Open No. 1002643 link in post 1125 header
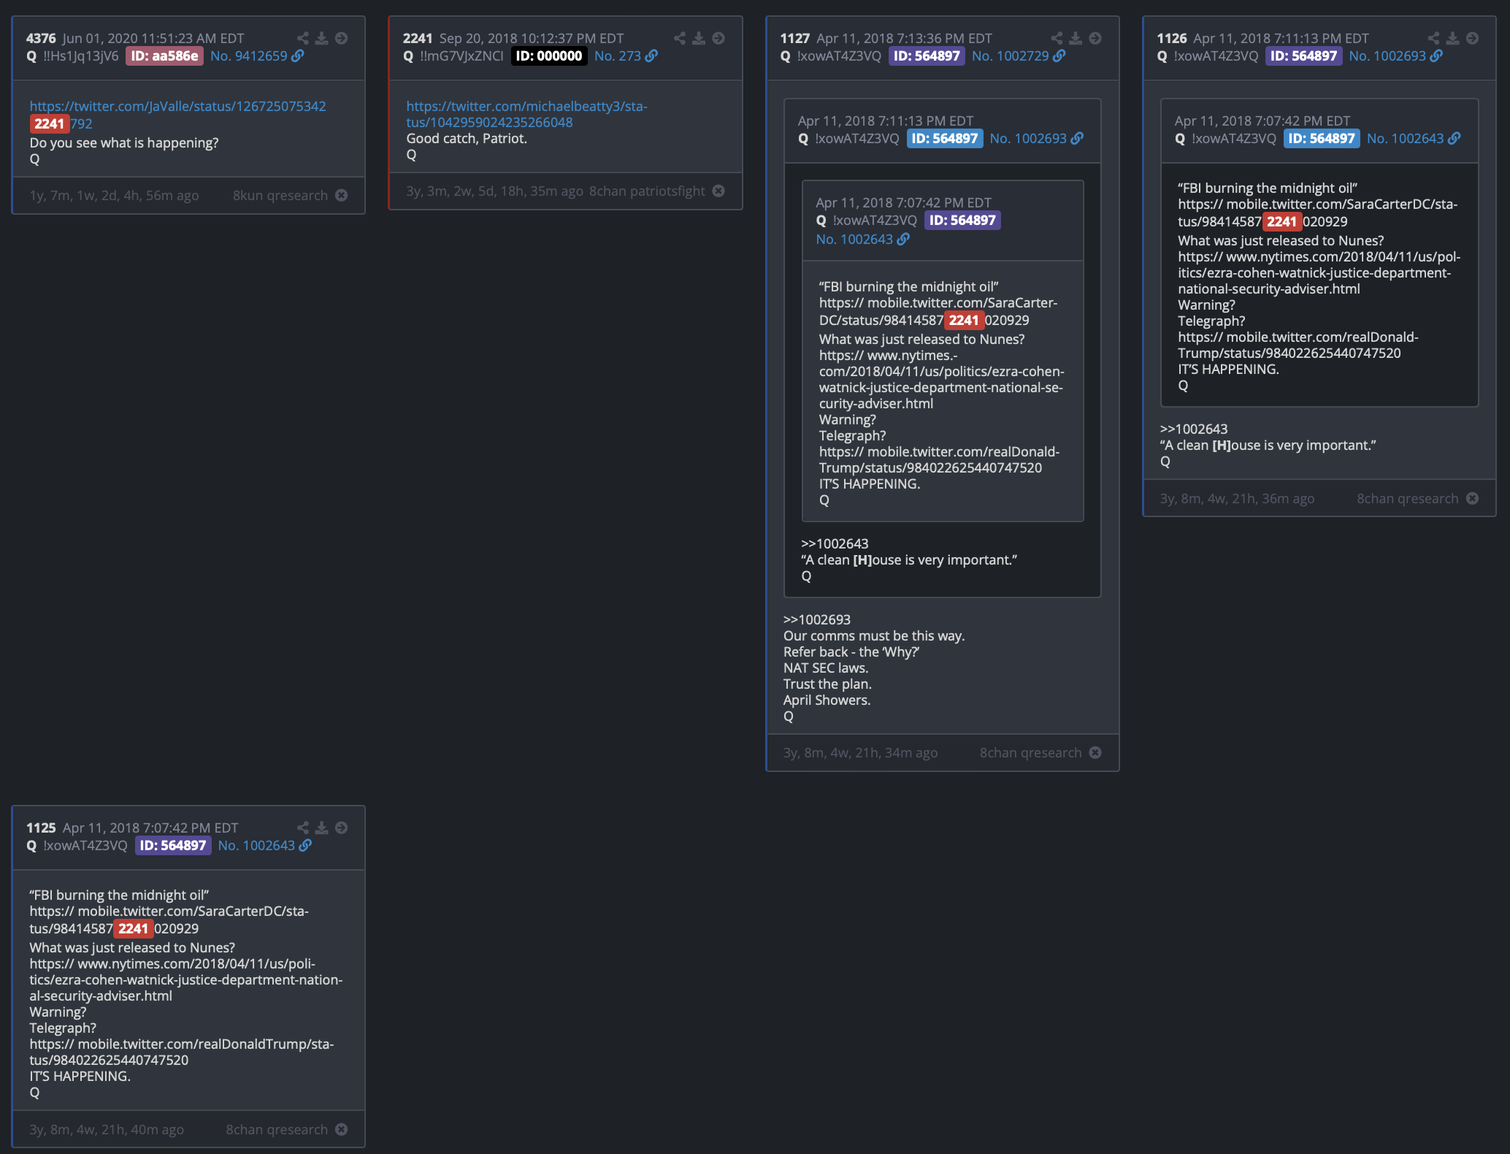Image resolution: width=1510 pixels, height=1154 pixels. coord(264,845)
